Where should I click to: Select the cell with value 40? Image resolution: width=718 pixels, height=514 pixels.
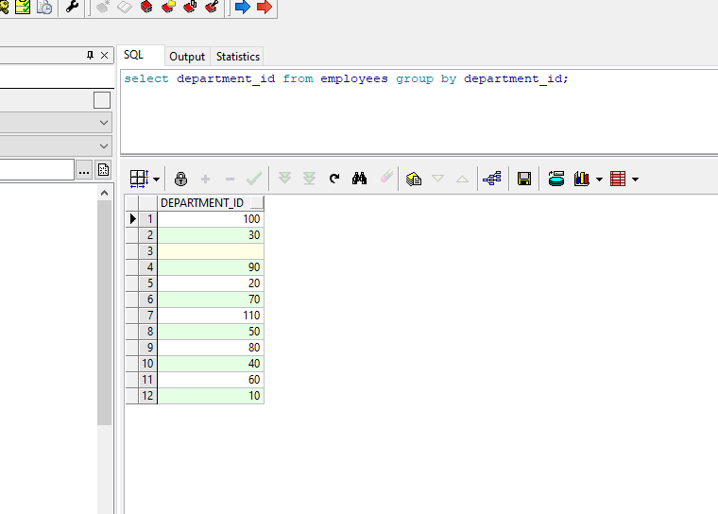coord(211,363)
